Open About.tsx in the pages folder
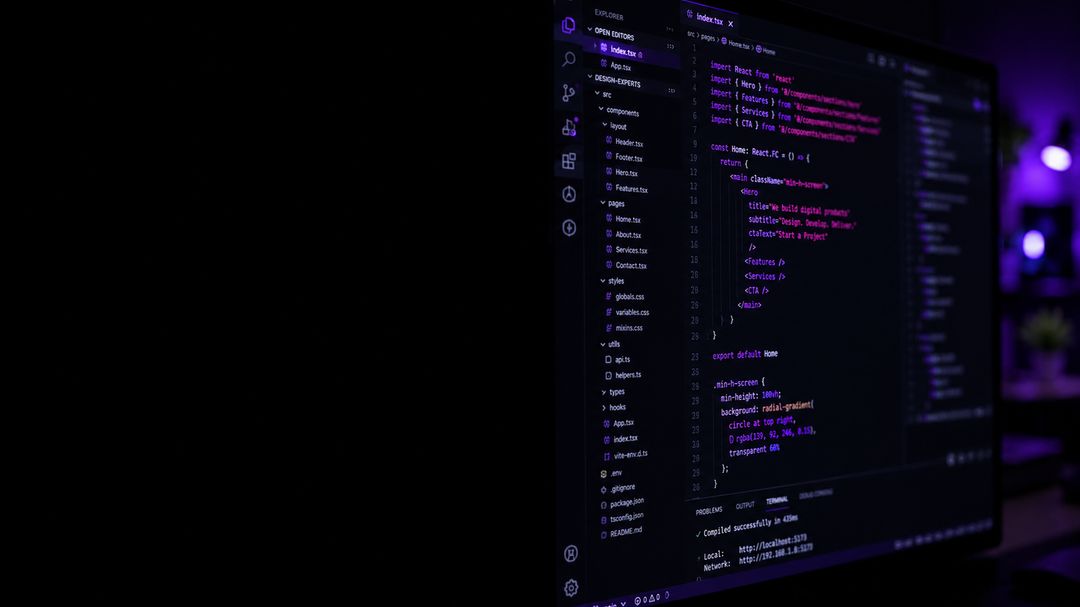Image resolution: width=1080 pixels, height=607 pixels. click(x=628, y=235)
